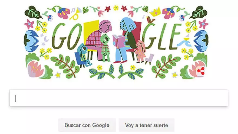Click the Buscar con Google button
Screen dimensions: 238x134
[87, 125]
